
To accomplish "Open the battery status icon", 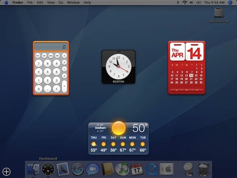I will click(199, 3).
